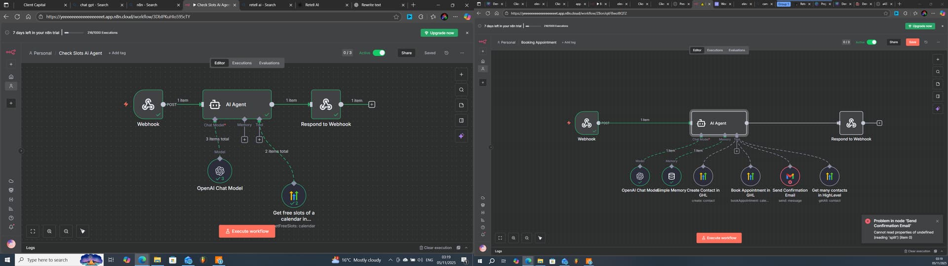Open three-dot options menu in Booking Appointment workflow
Viewport: 948px width, 266px height.
tap(938, 42)
